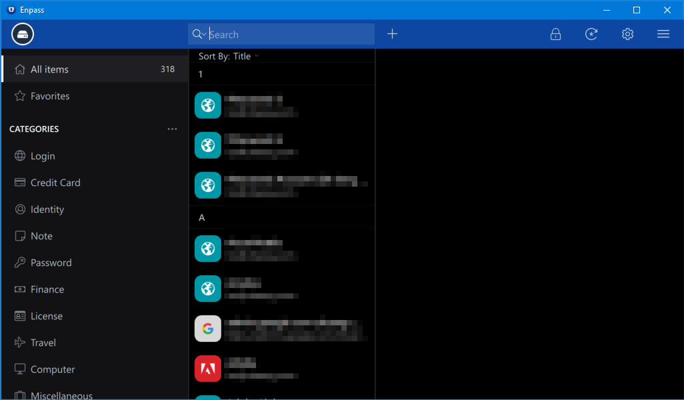Select the Login category

point(42,155)
